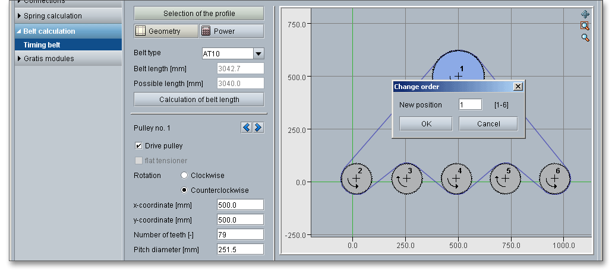Screen dimensions: 612x270
Task: Open the Geometry tab
Action: (165, 31)
